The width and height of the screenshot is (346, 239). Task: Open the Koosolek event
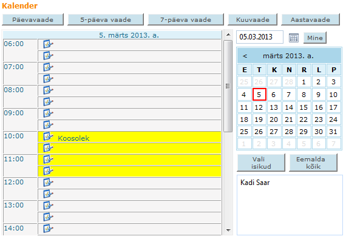(x=73, y=138)
